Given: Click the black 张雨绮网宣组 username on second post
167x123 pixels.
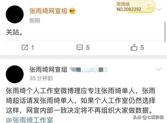Looking at the screenshot, I should [48, 70].
